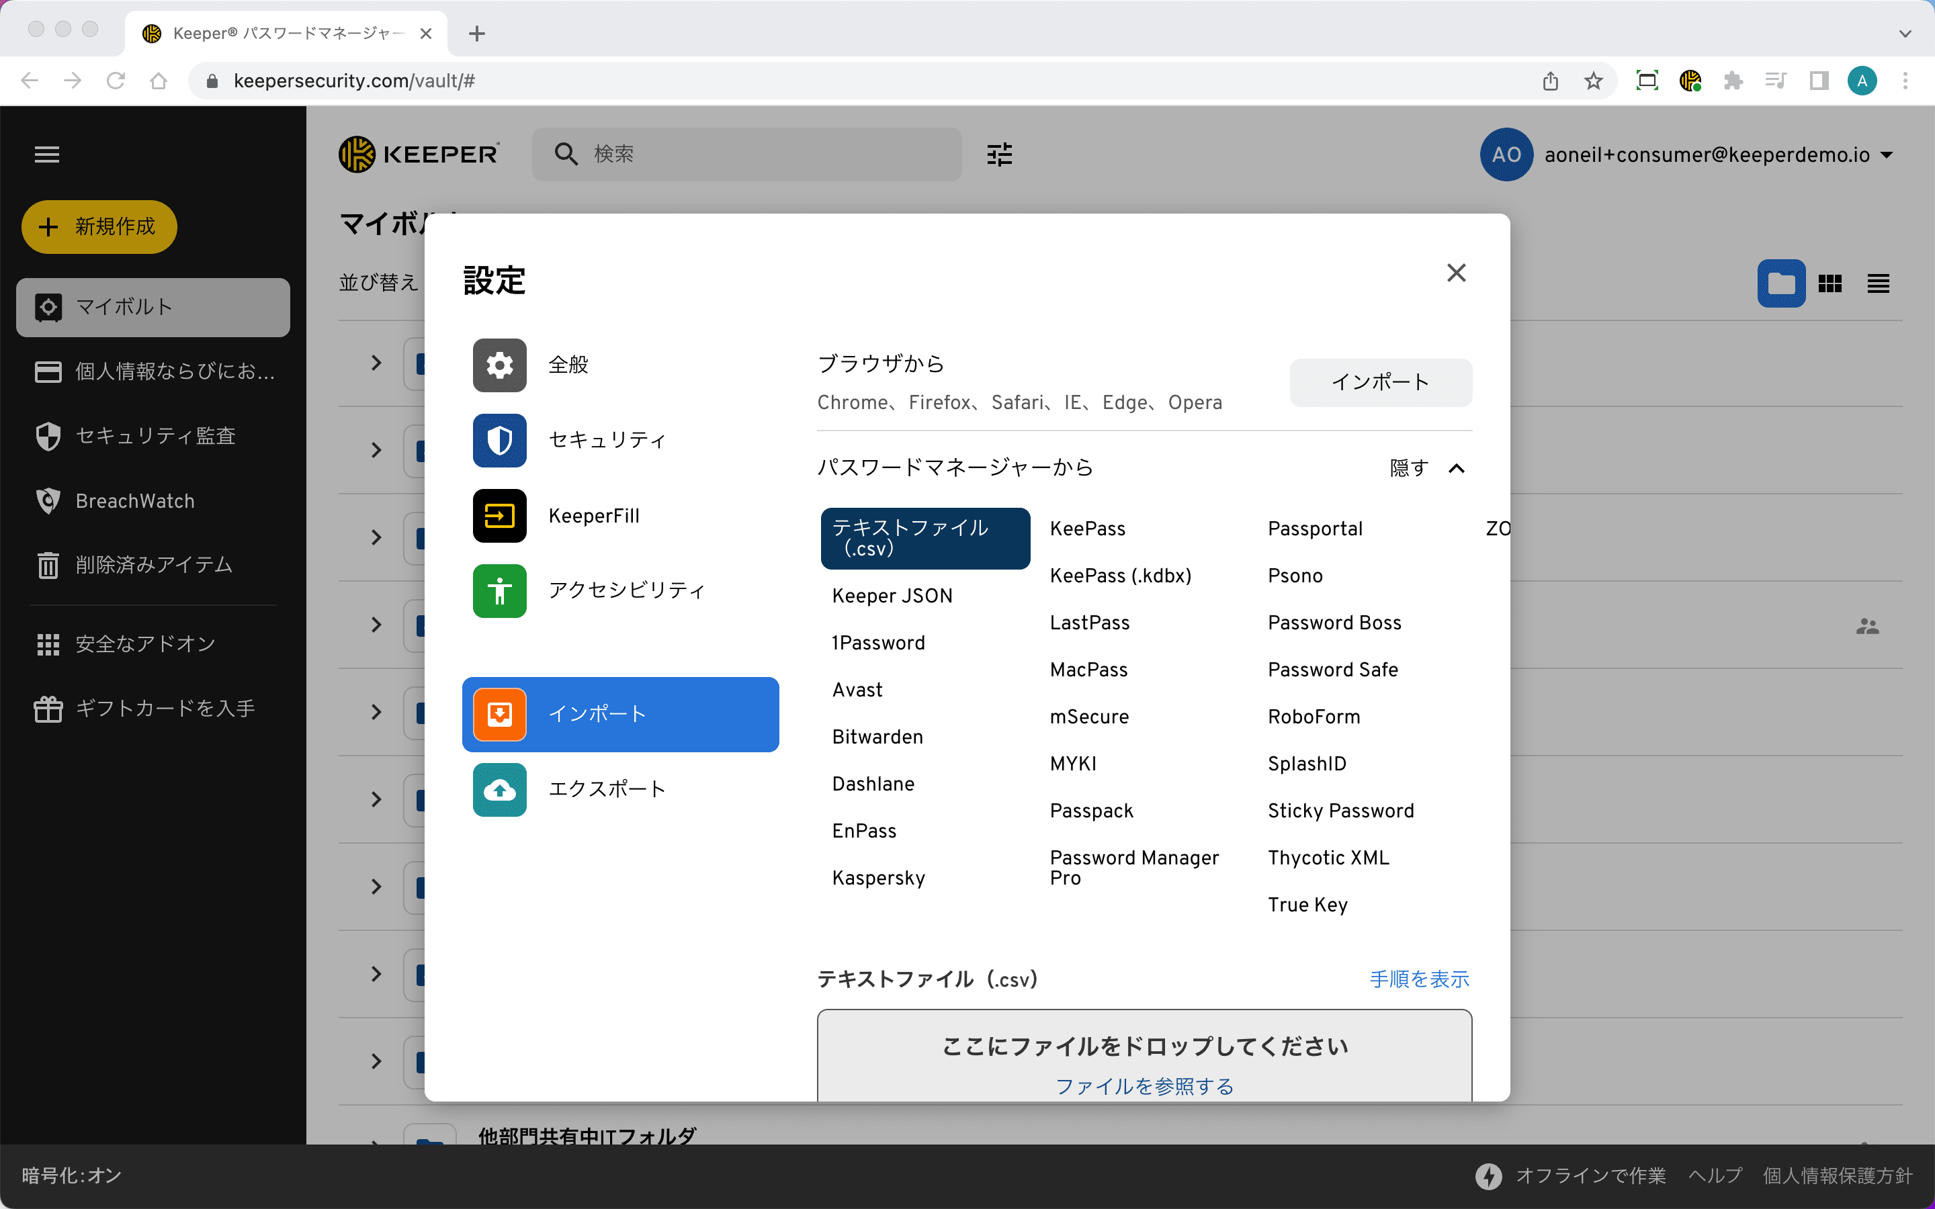The image size is (1935, 1209).
Task: Open account dropdown for aoneil+consumer@keeperdemo.io
Action: 1888,155
